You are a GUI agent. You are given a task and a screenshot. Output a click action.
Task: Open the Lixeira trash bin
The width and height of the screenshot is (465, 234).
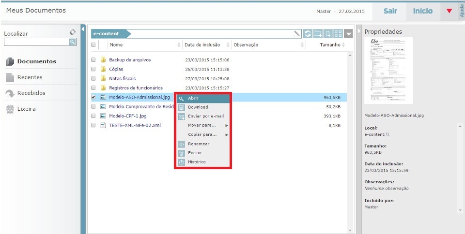26,109
